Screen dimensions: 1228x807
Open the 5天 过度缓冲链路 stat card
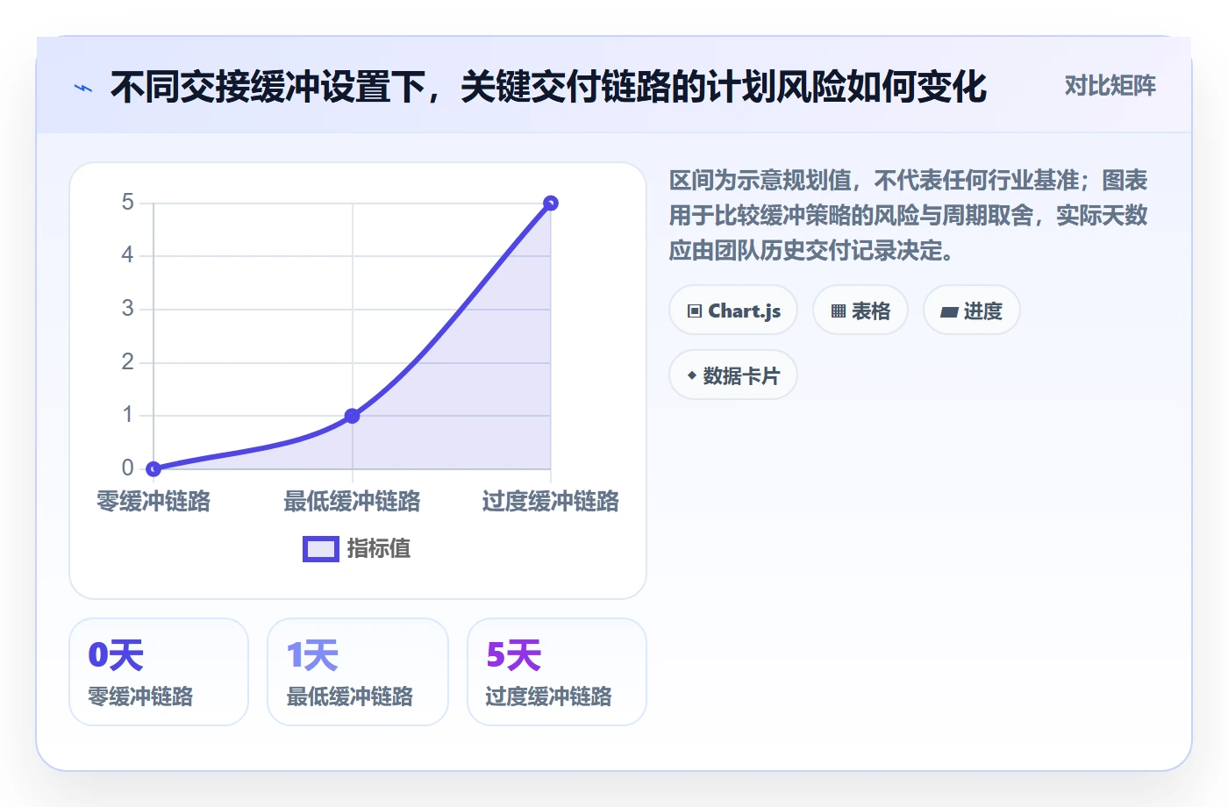(x=557, y=672)
